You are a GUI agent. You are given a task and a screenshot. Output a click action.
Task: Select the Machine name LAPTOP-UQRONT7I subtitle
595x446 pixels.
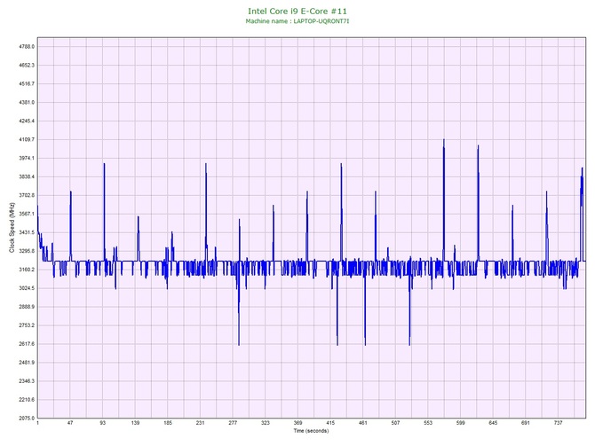[297, 21]
